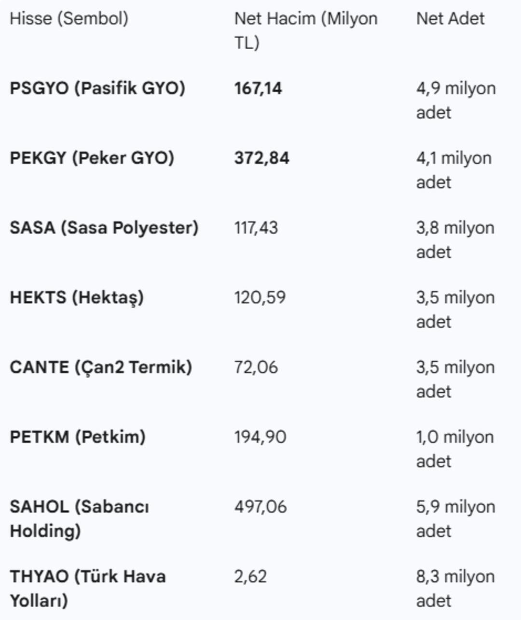Image resolution: width=521 pixels, height=620 pixels.
Task: Select the 497,06 net volume value
Action: [x=260, y=507]
